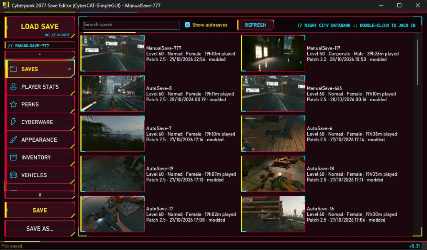
Task: Click the Player Stats person icon
Action: click(x=13, y=87)
